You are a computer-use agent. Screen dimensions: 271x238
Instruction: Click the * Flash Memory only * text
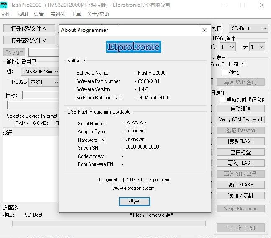pos(151,215)
